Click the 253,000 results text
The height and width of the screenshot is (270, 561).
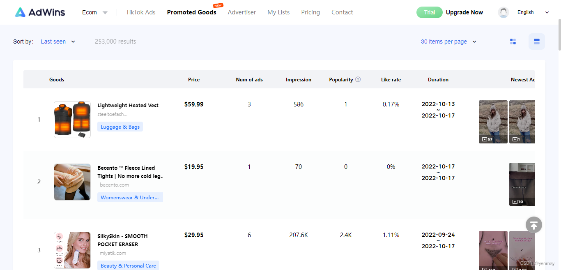(115, 42)
